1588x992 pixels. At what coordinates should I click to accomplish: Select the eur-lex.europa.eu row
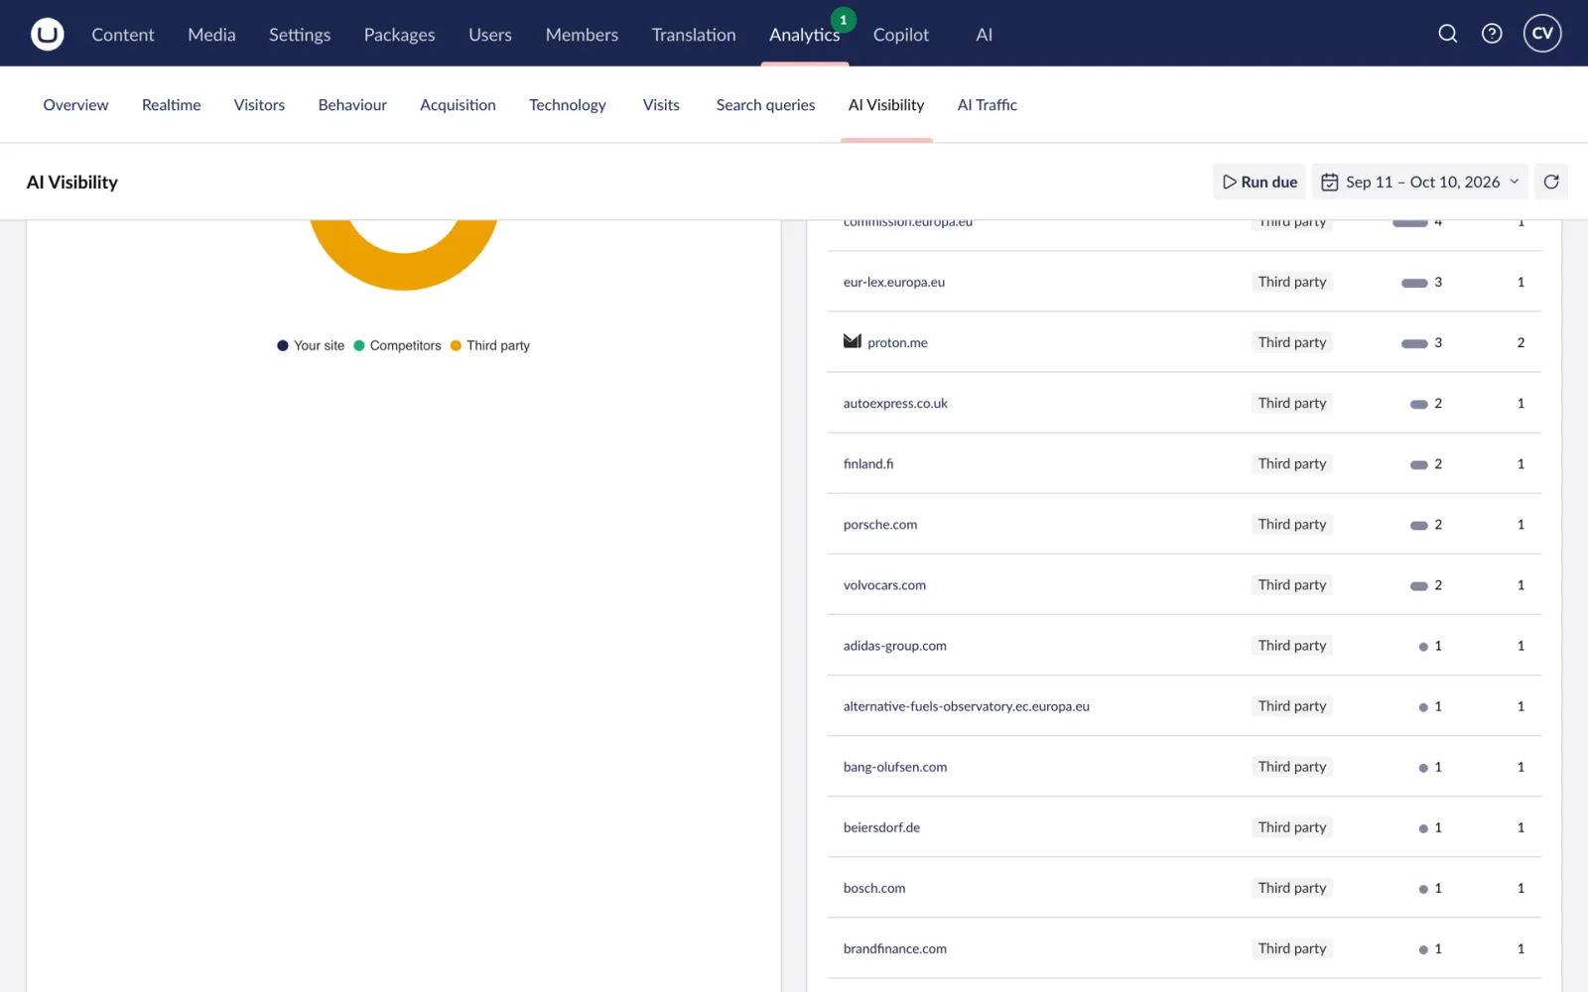[x=1183, y=282]
